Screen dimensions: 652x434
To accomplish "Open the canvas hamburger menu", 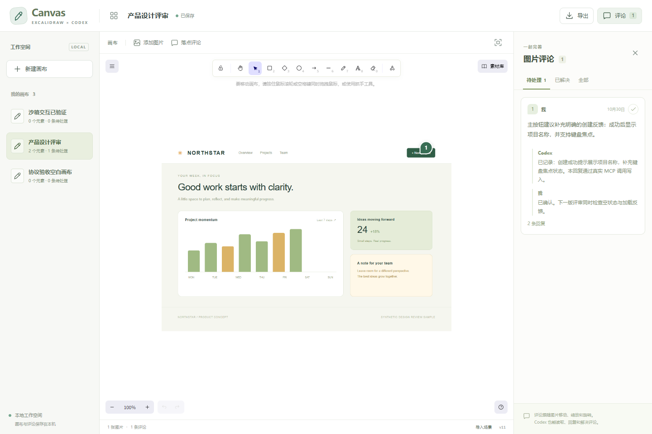I will [x=112, y=66].
